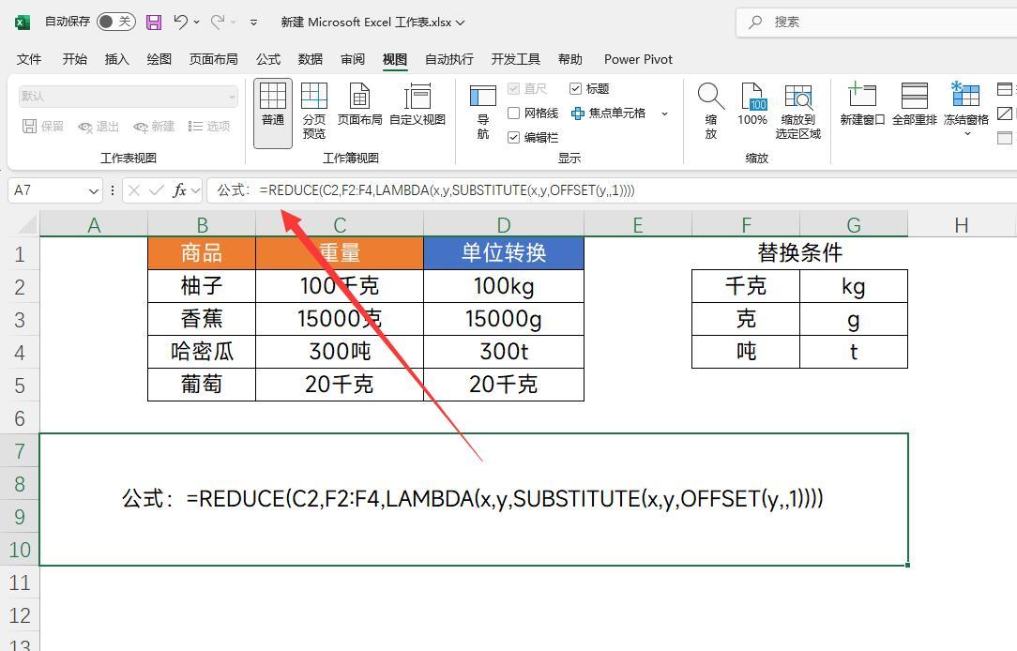Click the cell containing 300t
1017x651 pixels.
504,352
